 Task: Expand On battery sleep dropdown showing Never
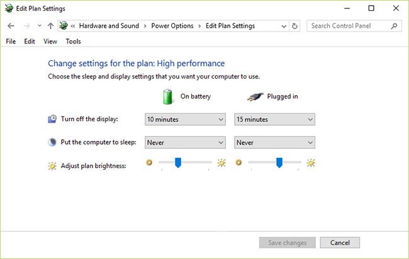(x=185, y=143)
